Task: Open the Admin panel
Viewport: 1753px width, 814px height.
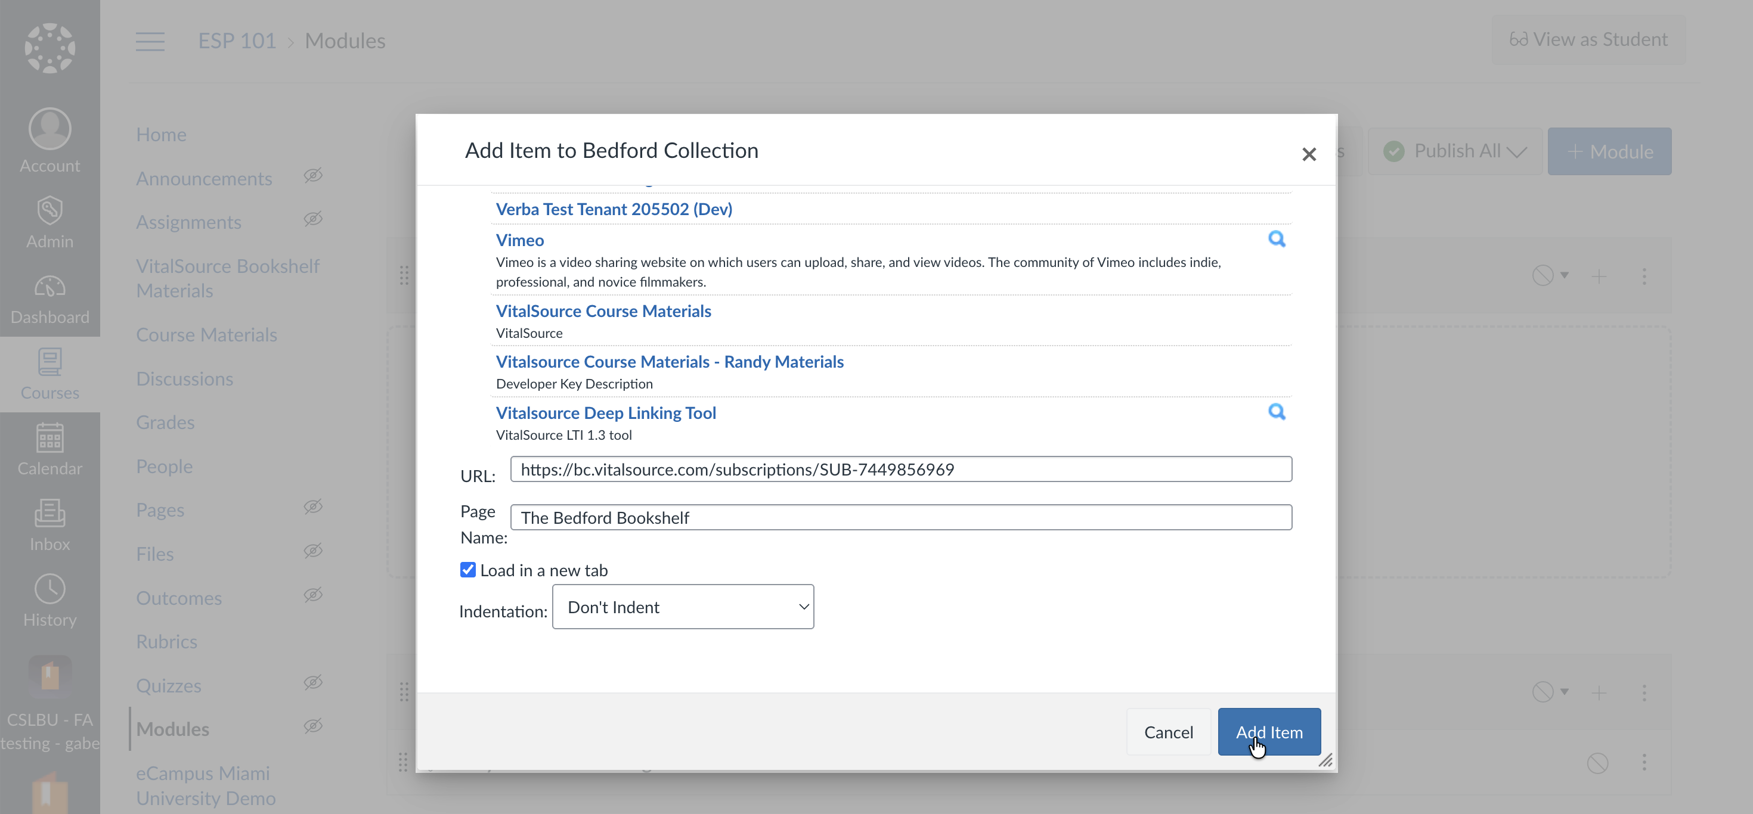Action: 49,222
